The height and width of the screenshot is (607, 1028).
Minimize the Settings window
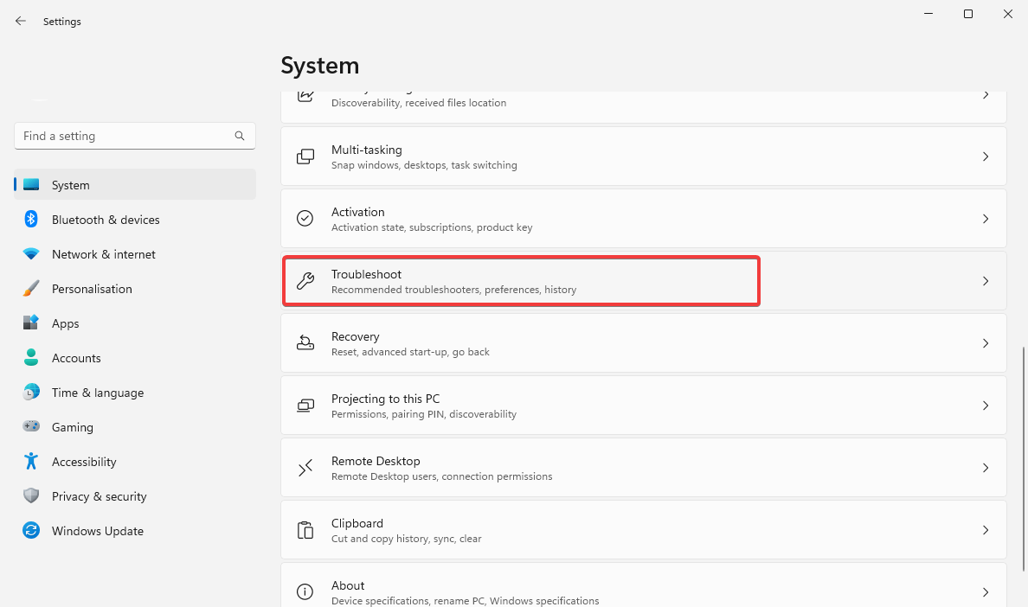click(928, 14)
